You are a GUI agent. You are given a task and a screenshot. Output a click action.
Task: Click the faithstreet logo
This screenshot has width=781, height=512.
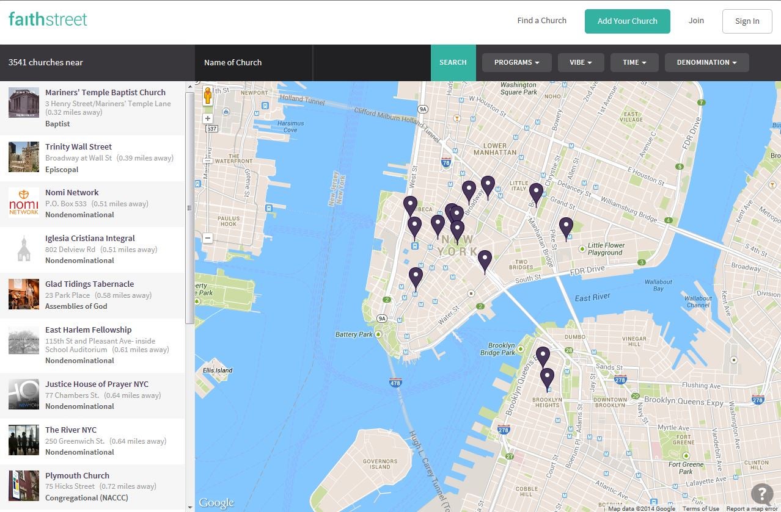[x=48, y=19]
